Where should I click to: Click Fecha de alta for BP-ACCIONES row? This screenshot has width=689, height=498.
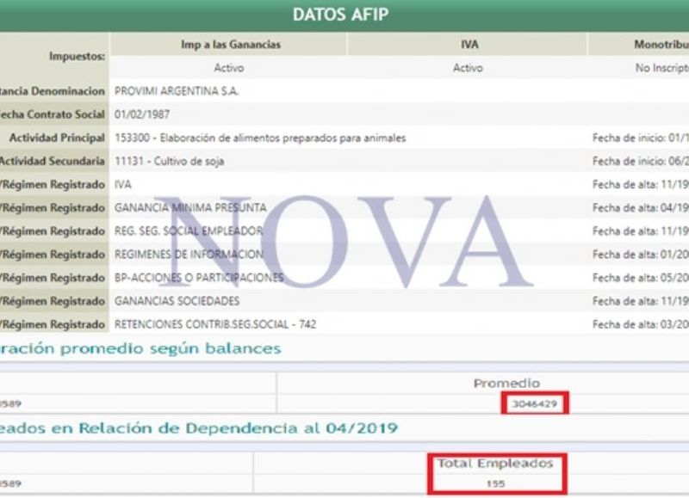pos(641,278)
